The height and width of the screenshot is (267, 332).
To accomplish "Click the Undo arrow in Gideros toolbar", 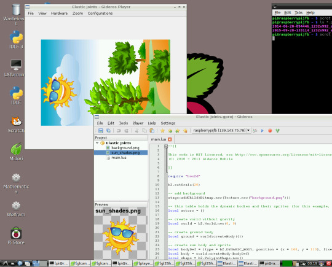I will click(x=119, y=131).
